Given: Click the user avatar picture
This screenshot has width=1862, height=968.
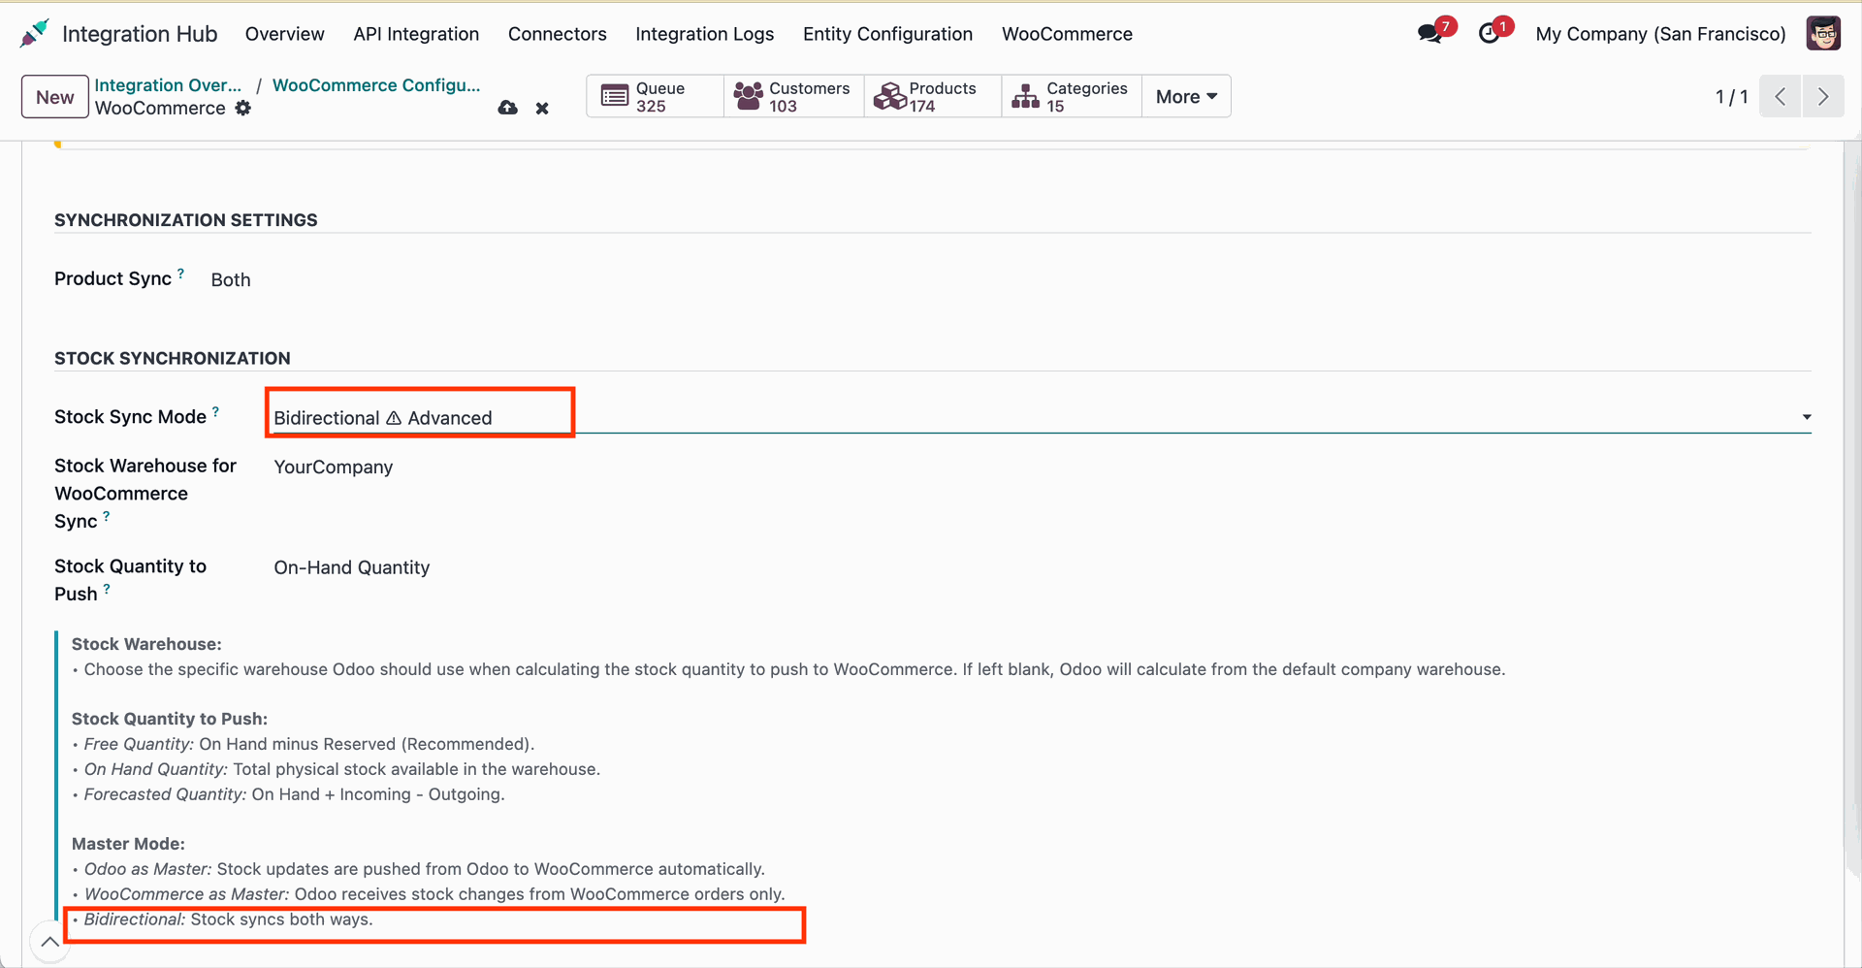Looking at the screenshot, I should (x=1823, y=34).
